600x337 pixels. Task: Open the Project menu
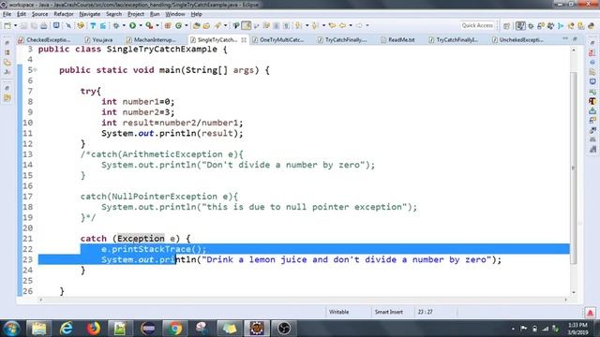[136, 14]
